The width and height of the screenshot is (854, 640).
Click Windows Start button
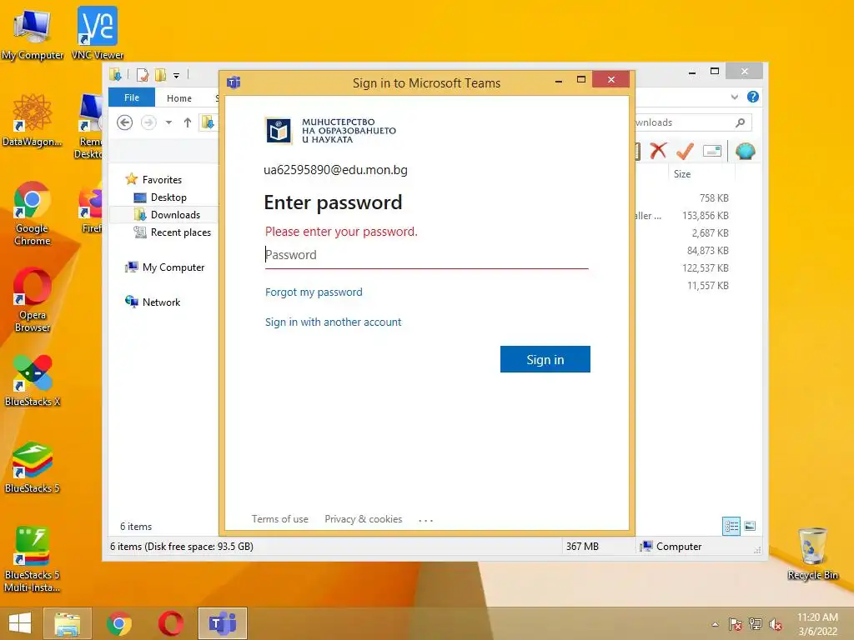coord(20,623)
